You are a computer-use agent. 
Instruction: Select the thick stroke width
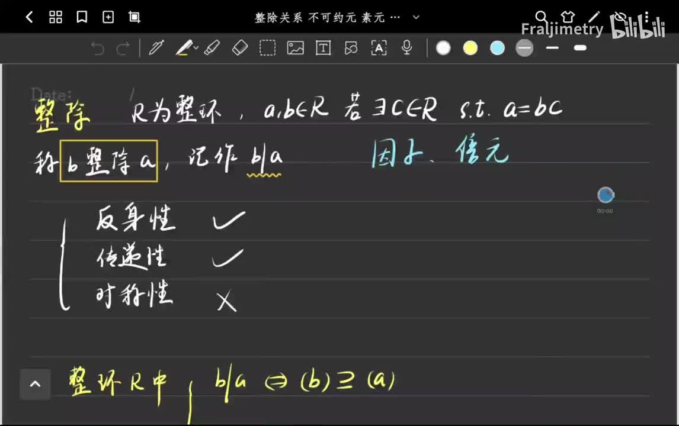point(580,48)
